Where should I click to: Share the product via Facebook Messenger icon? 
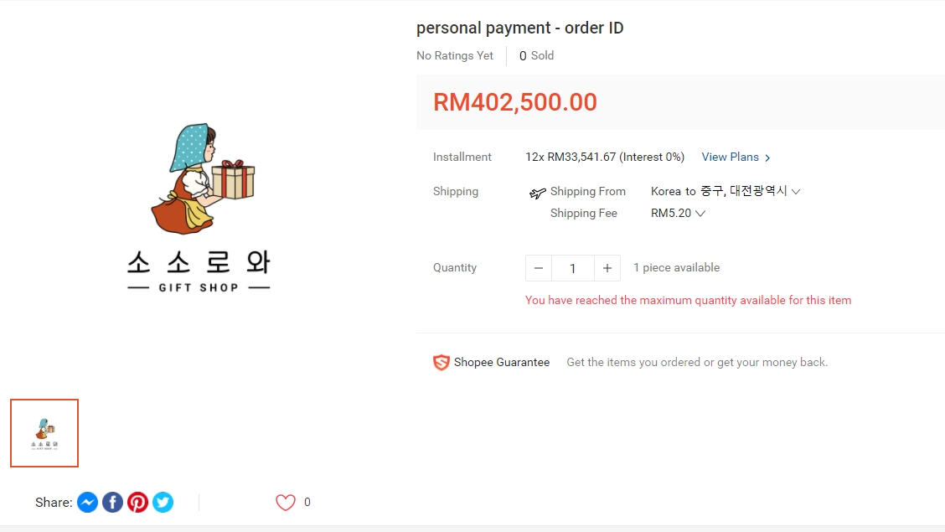(87, 502)
